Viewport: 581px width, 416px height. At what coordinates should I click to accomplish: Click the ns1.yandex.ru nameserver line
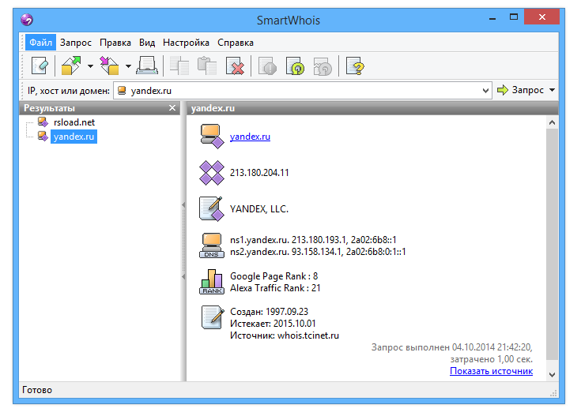pos(313,240)
